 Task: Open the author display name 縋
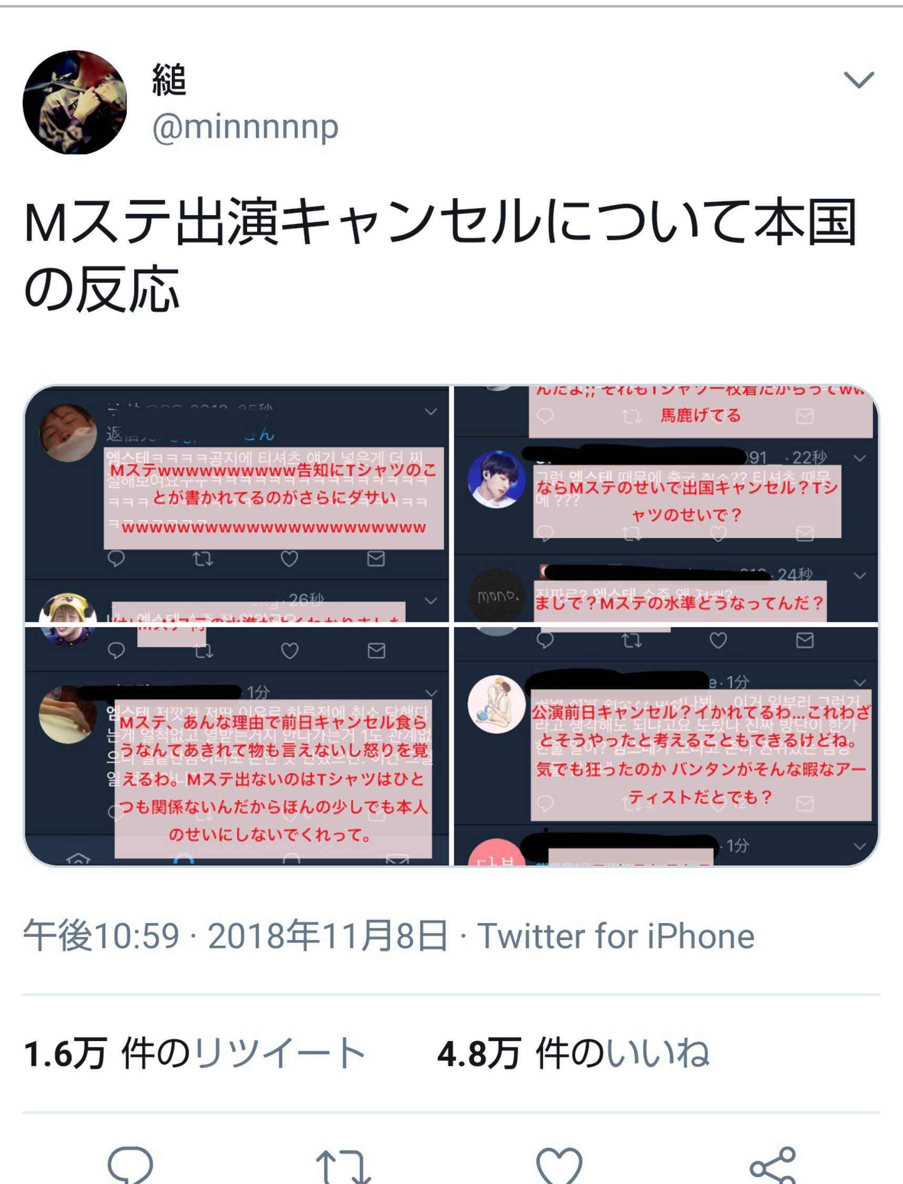pos(169,79)
